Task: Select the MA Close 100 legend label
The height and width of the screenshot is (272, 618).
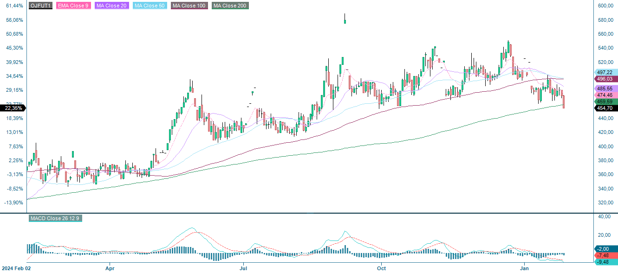Action: click(x=189, y=6)
